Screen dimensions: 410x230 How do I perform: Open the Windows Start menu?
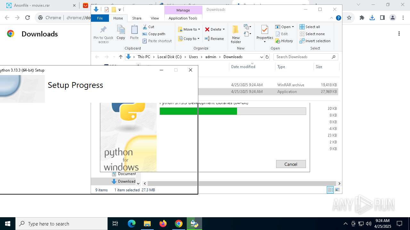(8, 224)
